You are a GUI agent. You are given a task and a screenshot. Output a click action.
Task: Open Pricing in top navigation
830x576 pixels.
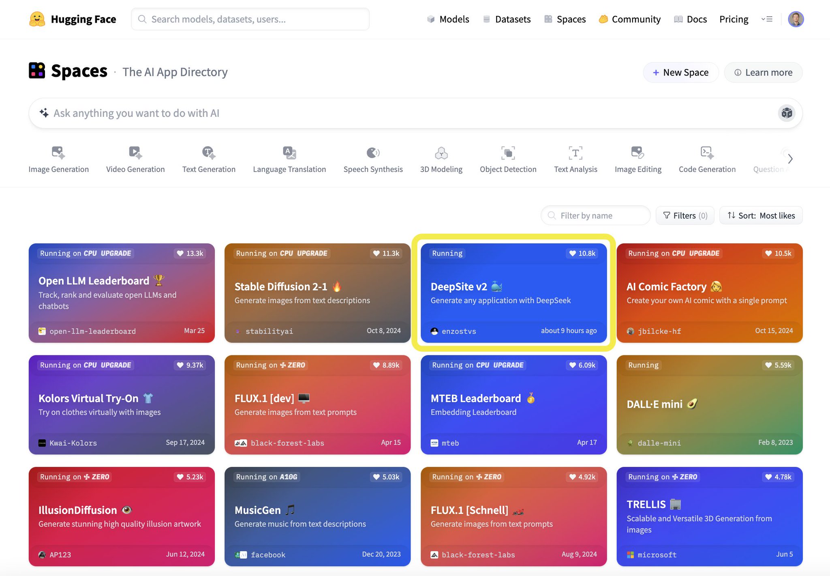734,19
